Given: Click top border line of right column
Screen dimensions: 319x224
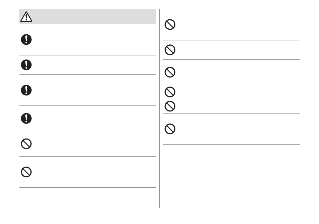Looking at the screenshot, I should (x=231, y=9).
